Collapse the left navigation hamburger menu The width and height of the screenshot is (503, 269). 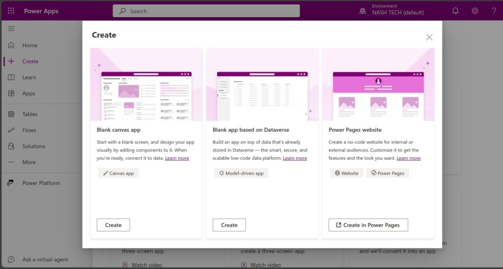click(x=11, y=29)
